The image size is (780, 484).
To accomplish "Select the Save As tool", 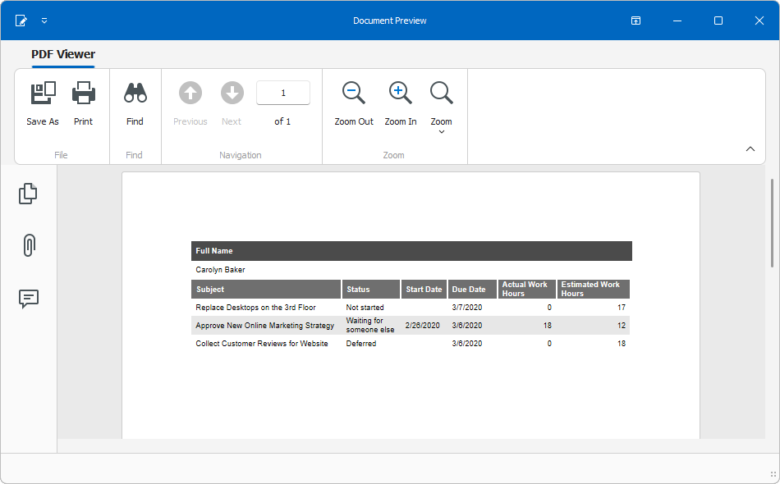I will pos(42,103).
